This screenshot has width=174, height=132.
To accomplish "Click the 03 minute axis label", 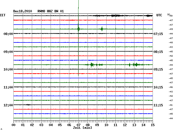I will [x=41, y=125].
